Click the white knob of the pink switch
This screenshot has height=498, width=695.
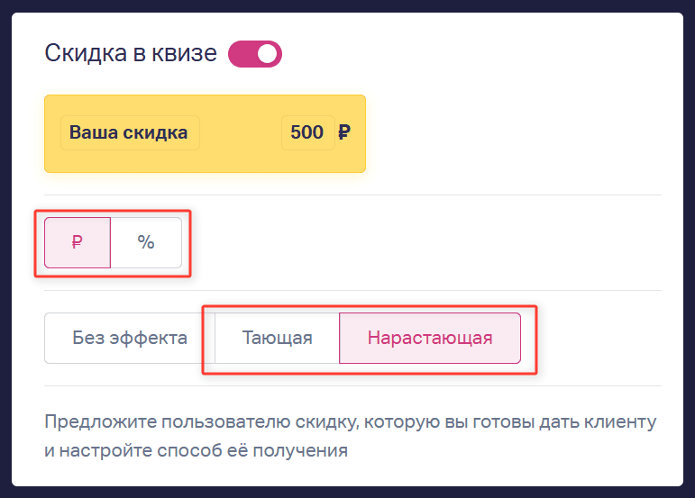(x=268, y=54)
